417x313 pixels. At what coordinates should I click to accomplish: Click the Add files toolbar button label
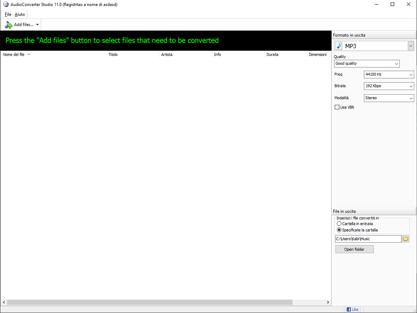(24, 25)
